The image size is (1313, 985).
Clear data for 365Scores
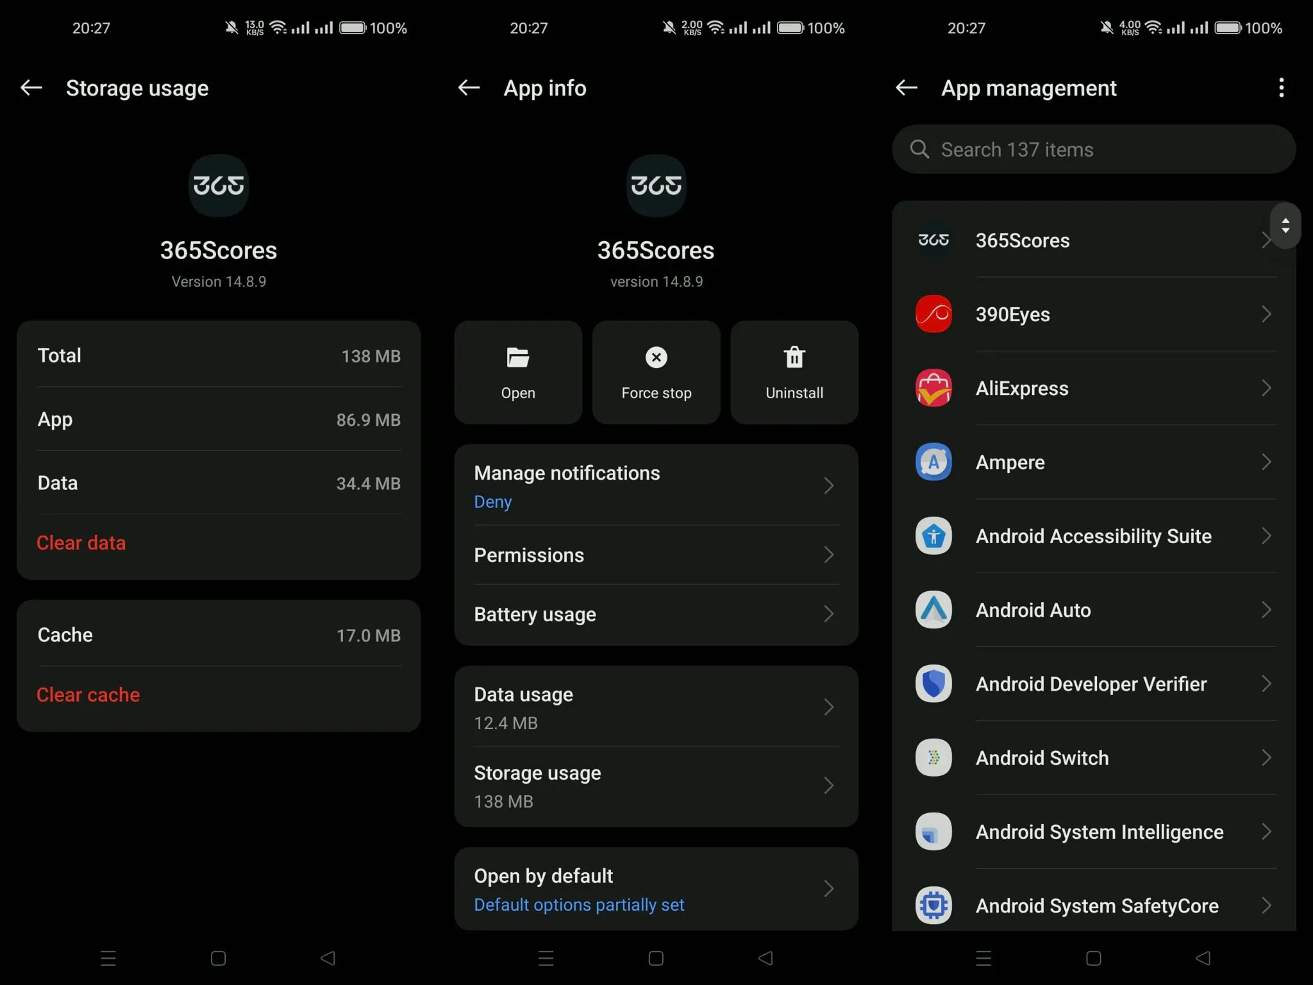[x=81, y=543]
